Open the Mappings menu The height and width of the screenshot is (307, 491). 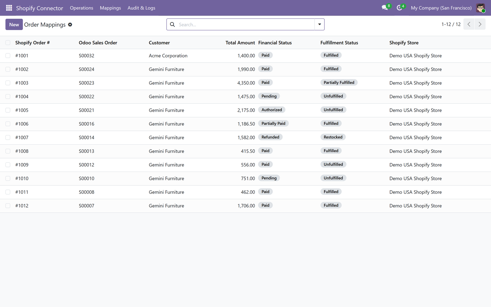point(110,8)
